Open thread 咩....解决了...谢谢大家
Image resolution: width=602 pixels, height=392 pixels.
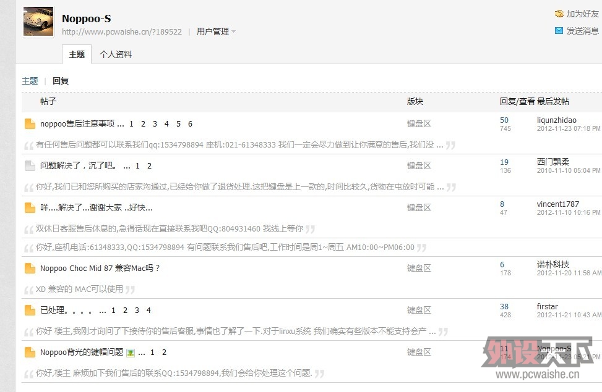pos(97,207)
